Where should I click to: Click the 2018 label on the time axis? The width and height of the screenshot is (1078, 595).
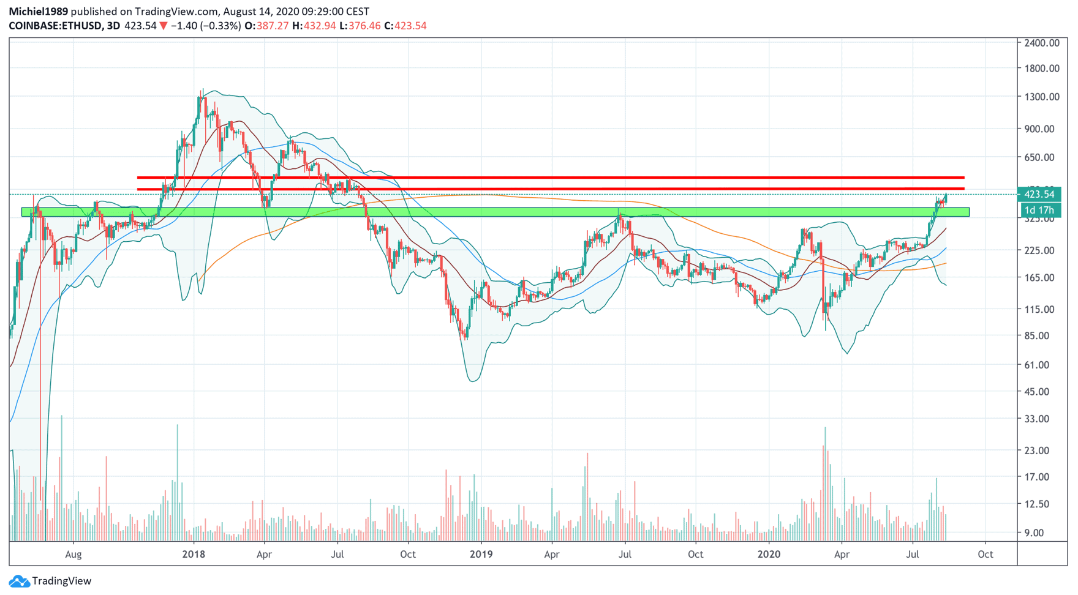pos(194,555)
